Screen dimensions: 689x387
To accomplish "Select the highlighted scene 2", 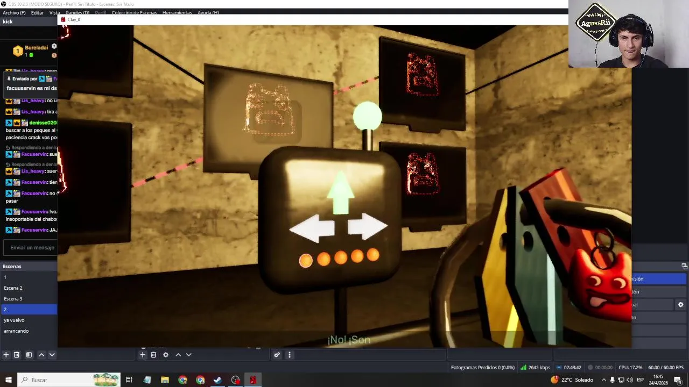I will coord(29,310).
